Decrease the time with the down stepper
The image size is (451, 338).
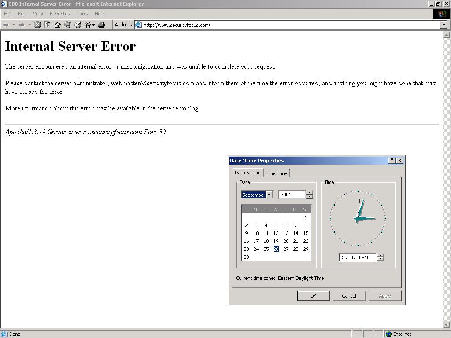tap(381, 259)
